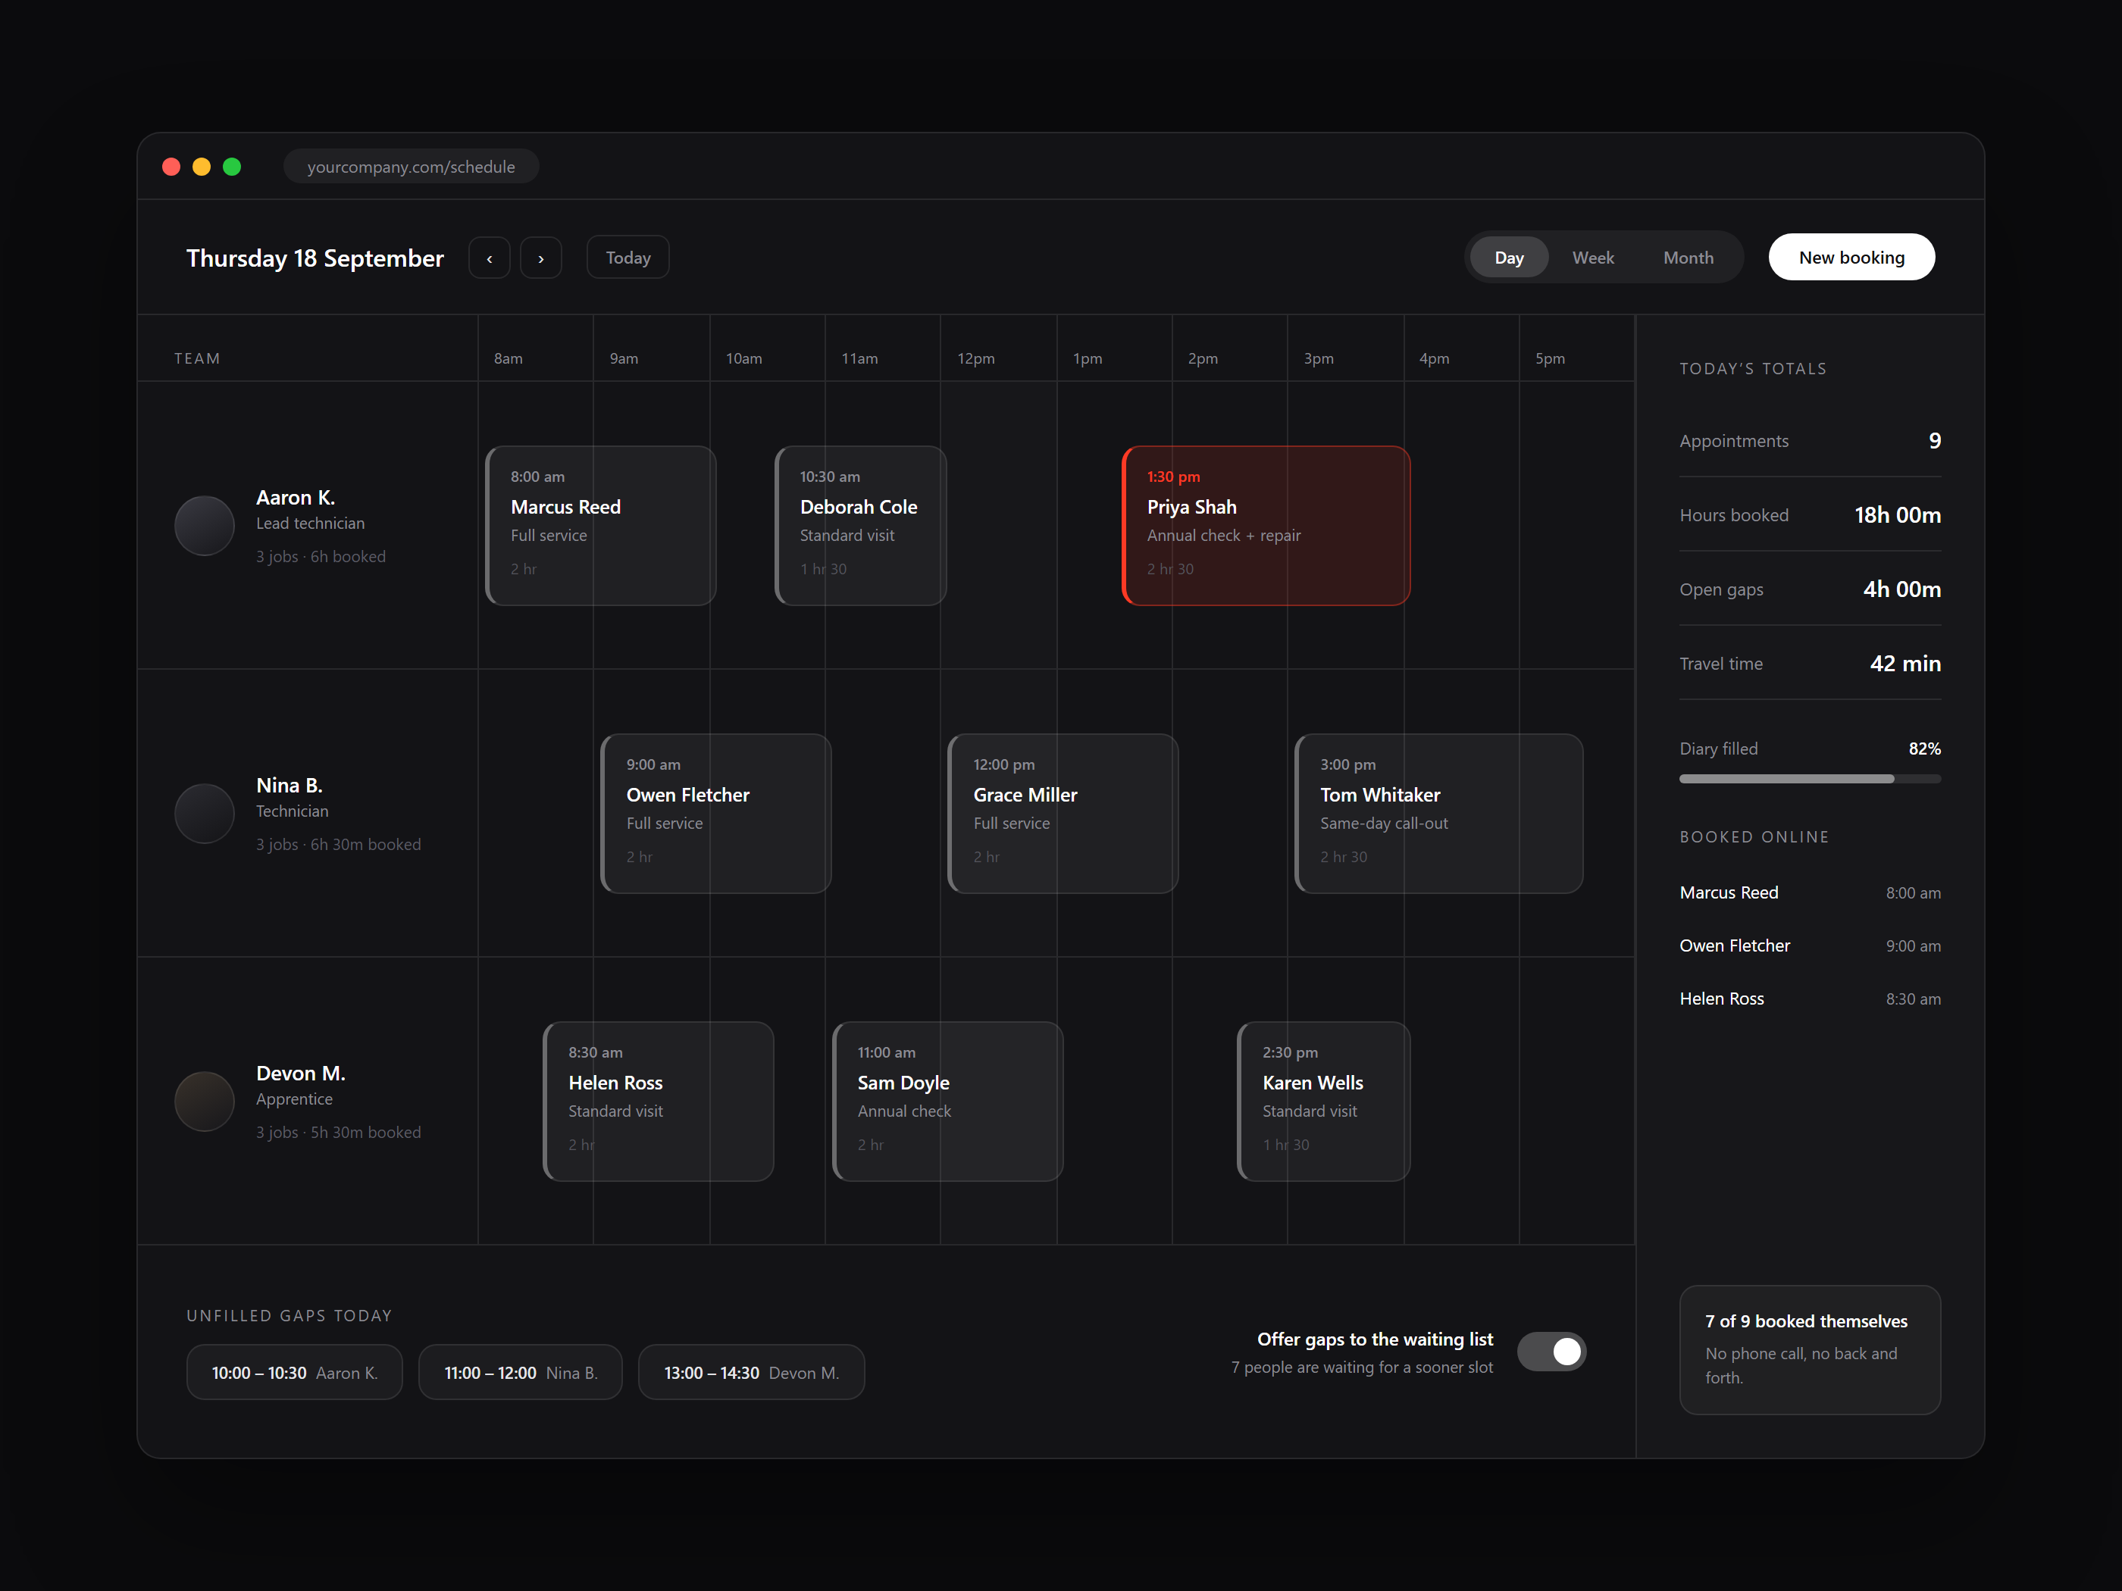Switch to Month view
The height and width of the screenshot is (1591, 2122).
pos(1689,258)
